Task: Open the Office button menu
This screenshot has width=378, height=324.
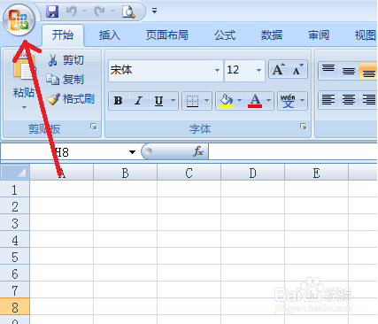Action: pyautogui.click(x=19, y=20)
